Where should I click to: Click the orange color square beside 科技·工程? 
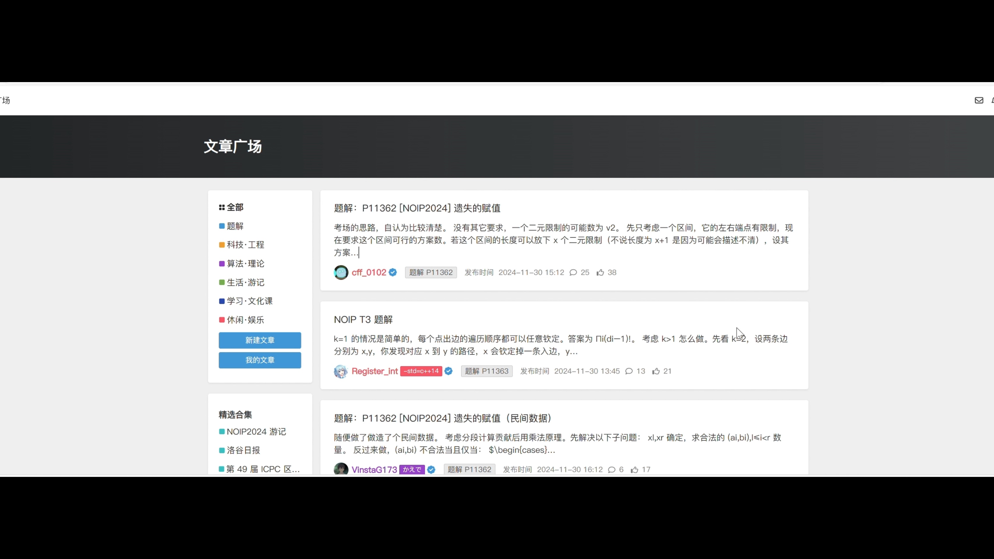point(222,245)
